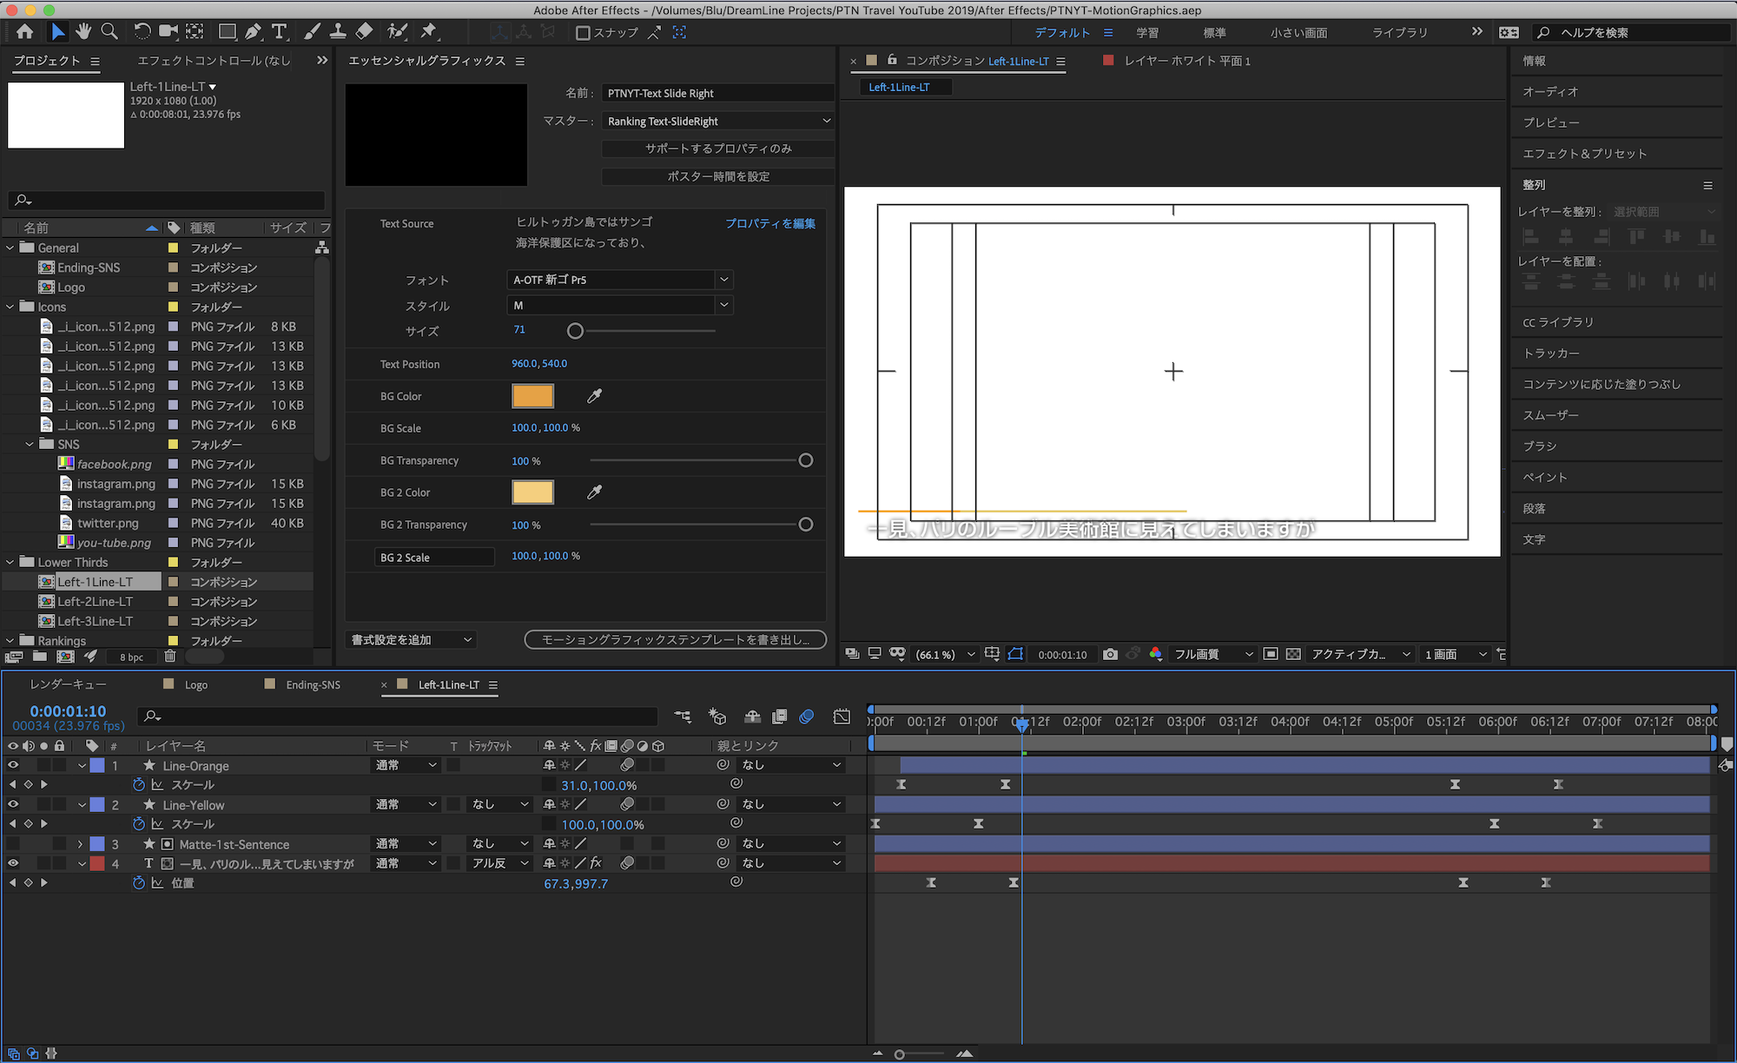The image size is (1737, 1063).
Task: Select the Puppet Pin tool
Action: click(x=428, y=32)
